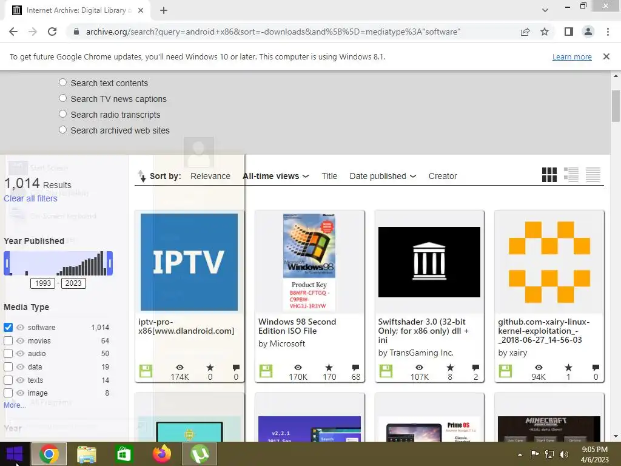Open the Chrome profile avatar
621x466 pixels.
click(x=588, y=32)
